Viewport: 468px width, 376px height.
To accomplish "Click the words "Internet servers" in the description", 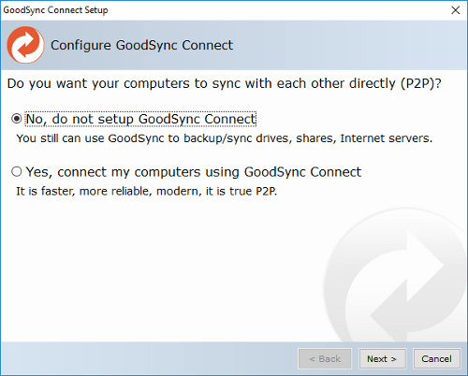I will point(387,138).
